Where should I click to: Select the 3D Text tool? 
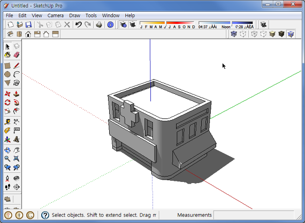click(17, 139)
